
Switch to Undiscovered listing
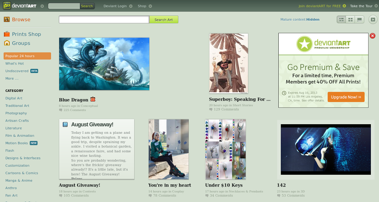click(x=17, y=71)
